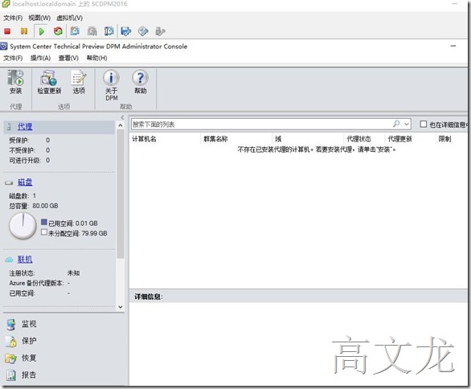The height and width of the screenshot is (389, 471).
Task: Click the sidebar scroll up arrow
Action: [x=120, y=125]
